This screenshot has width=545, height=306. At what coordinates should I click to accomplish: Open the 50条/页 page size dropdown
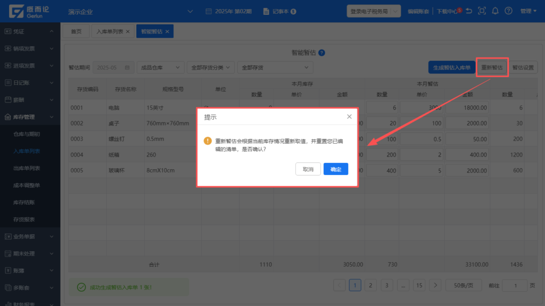tap(463, 285)
